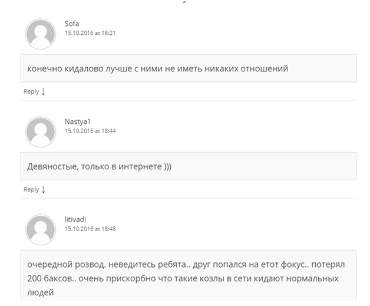Open the litivadi username

[75, 219]
